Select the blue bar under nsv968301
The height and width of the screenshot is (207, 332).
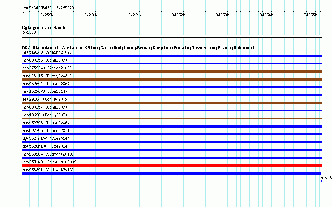tap(172, 173)
